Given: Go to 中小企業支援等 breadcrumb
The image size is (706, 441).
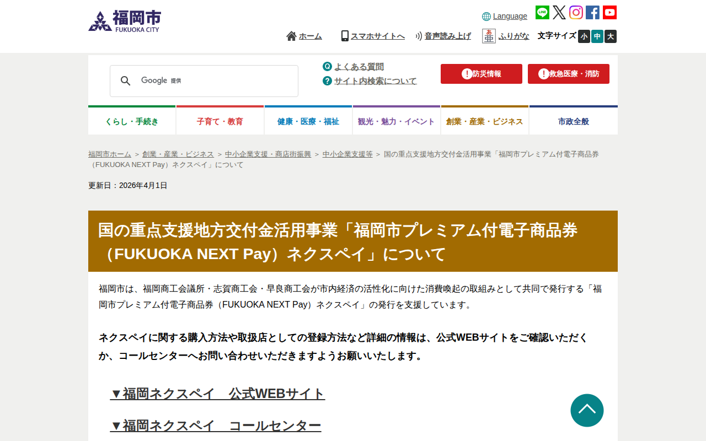Looking at the screenshot, I should coord(347,154).
